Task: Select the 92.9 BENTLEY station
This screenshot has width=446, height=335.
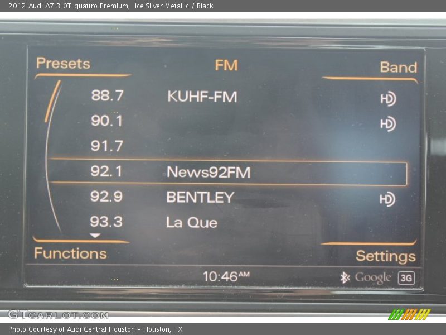Action: [x=227, y=197]
